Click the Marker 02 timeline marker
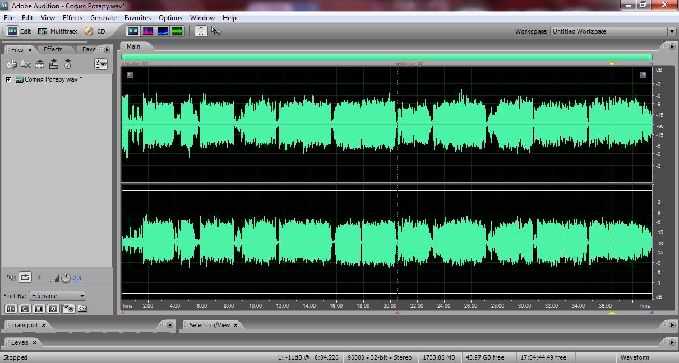This screenshot has height=363, width=679. click(398, 64)
